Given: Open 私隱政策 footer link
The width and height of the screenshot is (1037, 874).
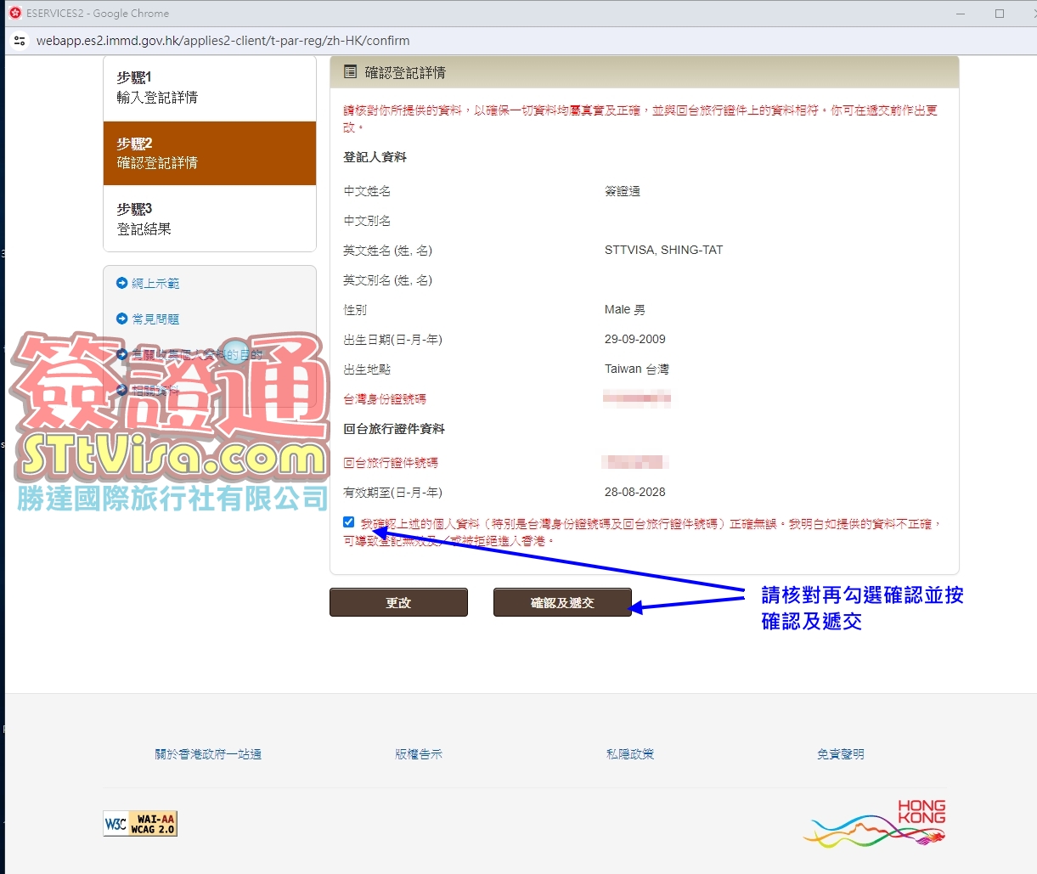Looking at the screenshot, I should pos(630,754).
